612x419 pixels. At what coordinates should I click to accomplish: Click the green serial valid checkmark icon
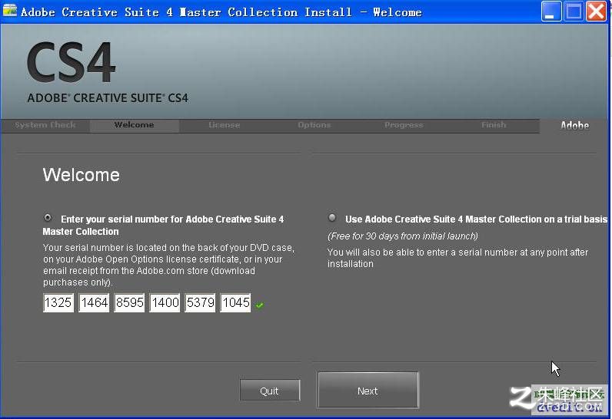260,305
